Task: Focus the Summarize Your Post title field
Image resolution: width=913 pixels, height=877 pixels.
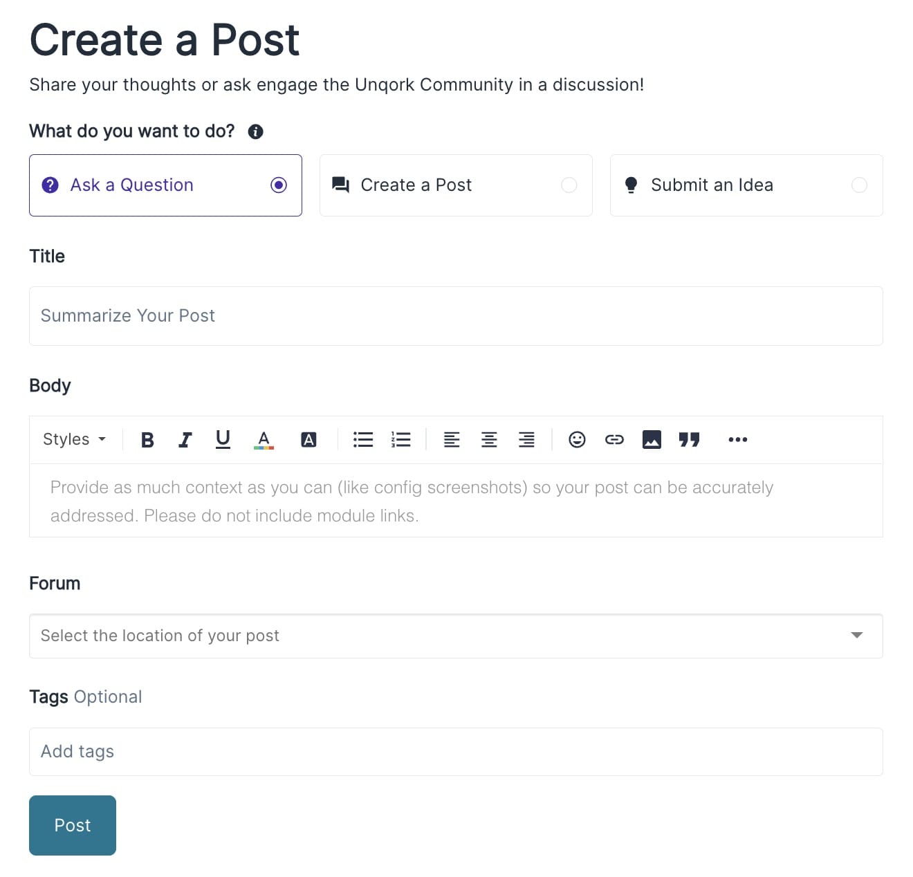Action: pyautogui.click(x=456, y=316)
